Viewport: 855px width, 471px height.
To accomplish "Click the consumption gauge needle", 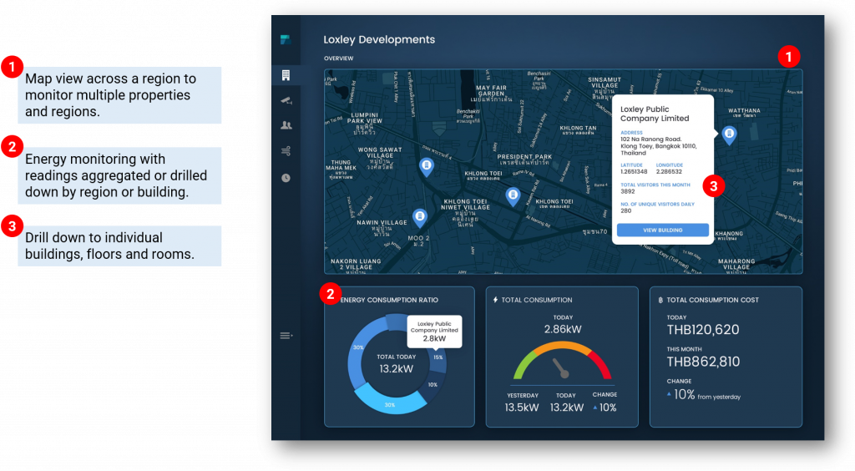I will pos(560,368).
